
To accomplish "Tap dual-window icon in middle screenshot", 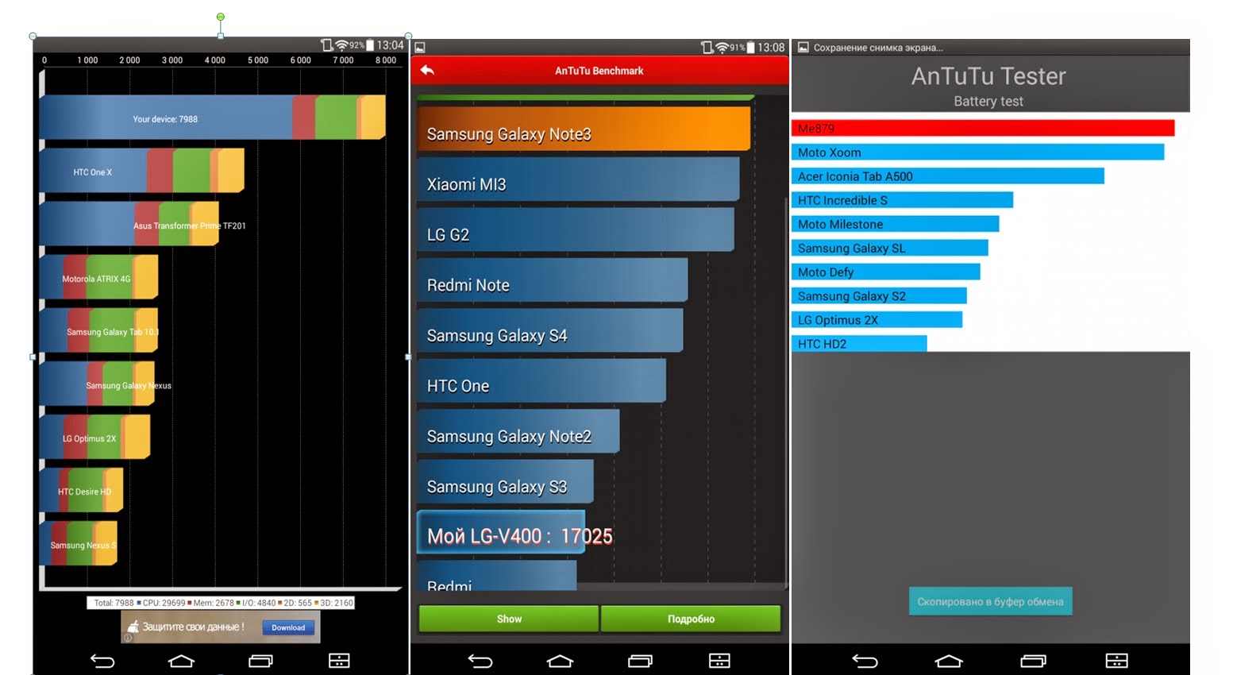I will pos(719,661).
